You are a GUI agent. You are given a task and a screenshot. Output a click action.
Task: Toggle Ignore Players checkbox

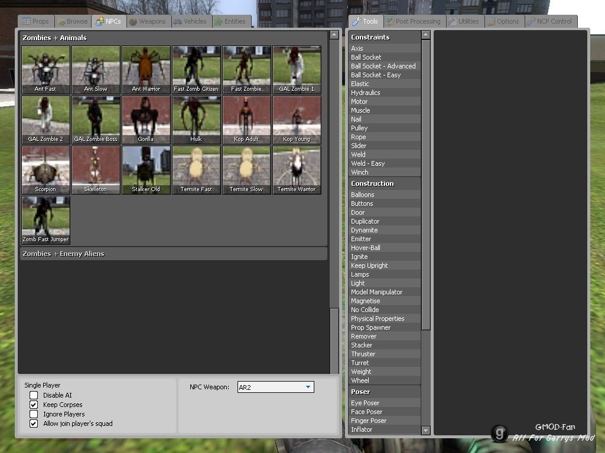pyautogui.click(x=34, y=414)
